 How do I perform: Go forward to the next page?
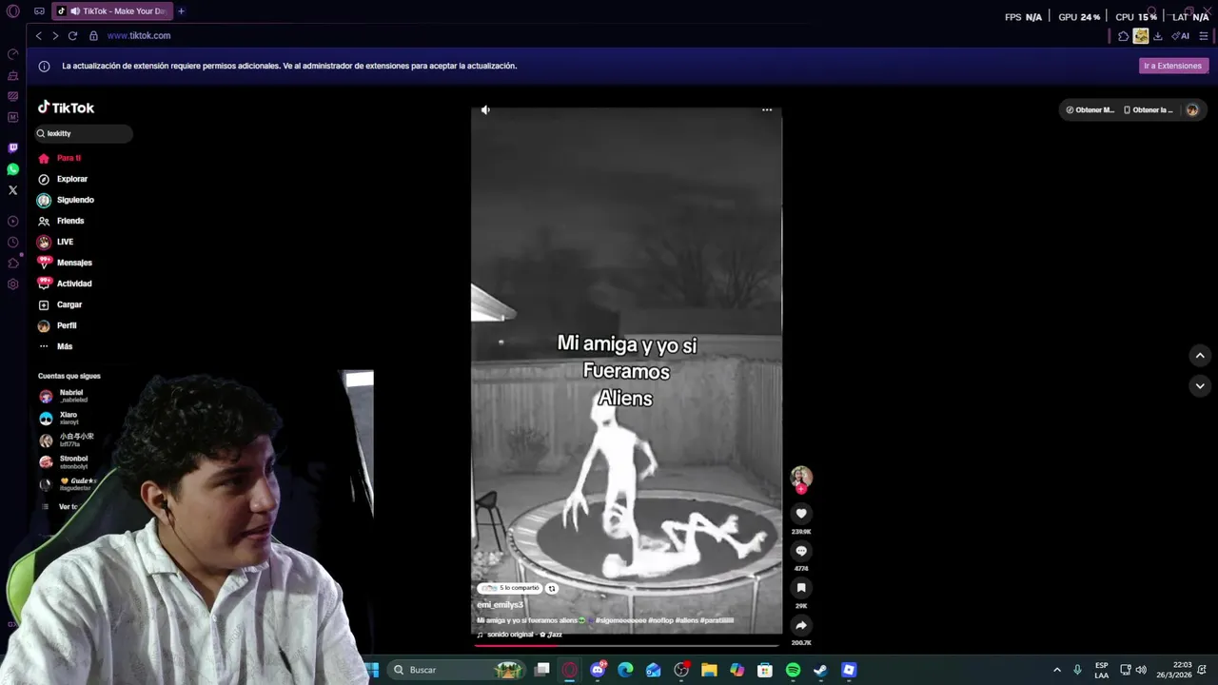point(55,35)
